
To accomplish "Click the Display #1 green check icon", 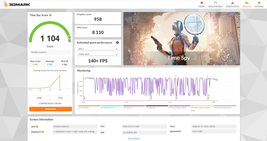I will [x=43, y=132].
